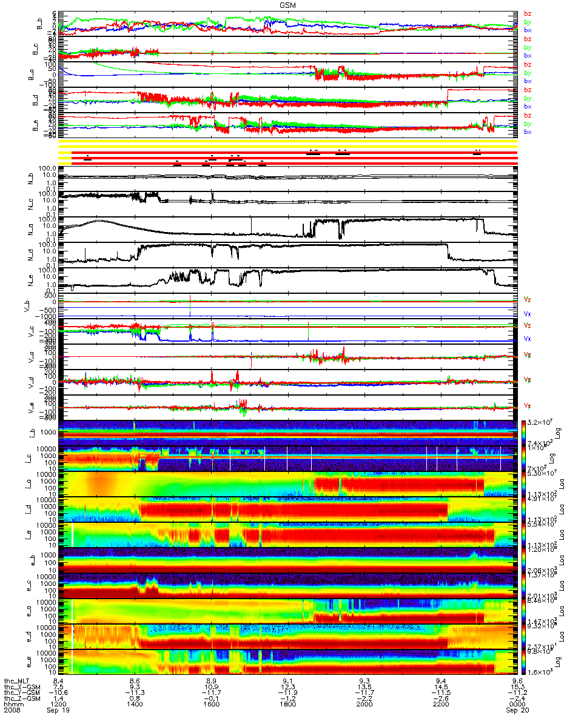Click the 2008 year label
Screen dimensions: 564x727
(x=11, y=711)
